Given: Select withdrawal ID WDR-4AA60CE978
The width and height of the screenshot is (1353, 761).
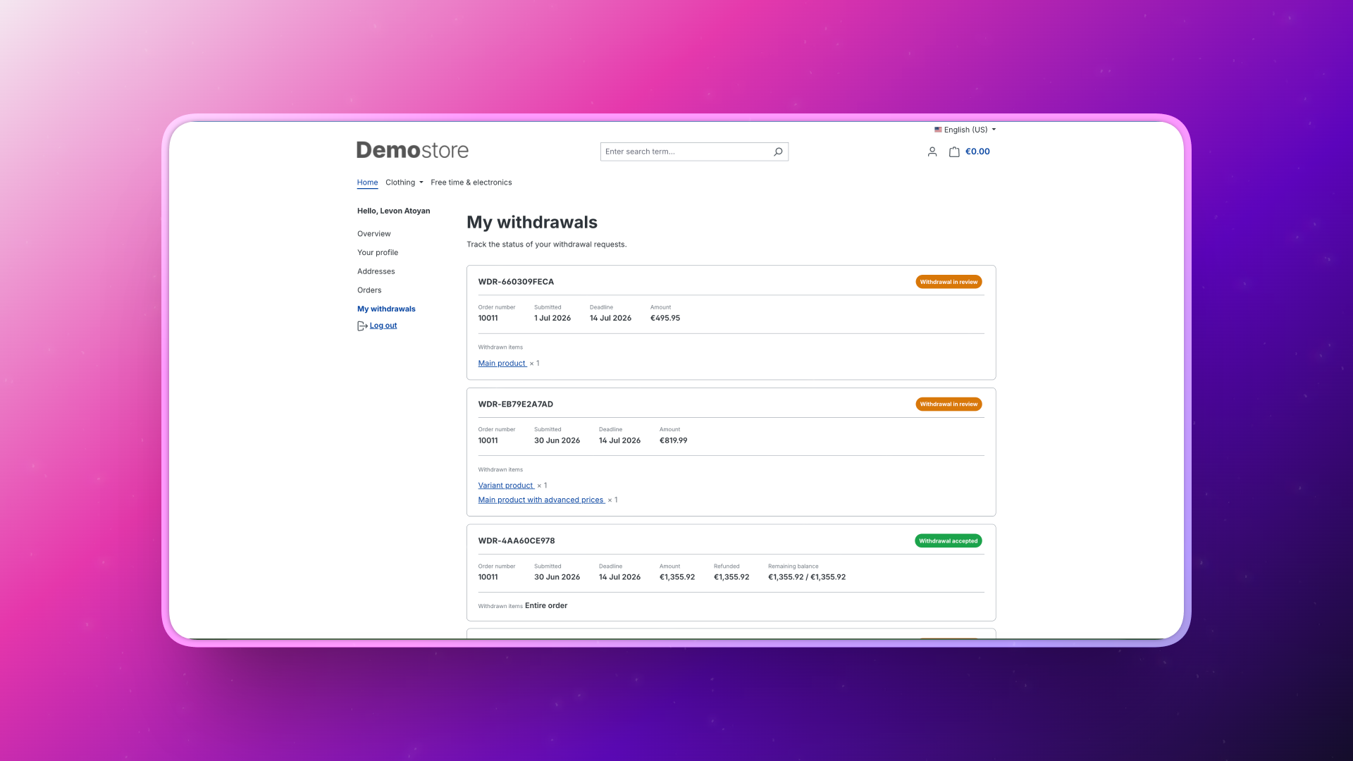Looking at the screenshot, I should click(x=517, y=541).
